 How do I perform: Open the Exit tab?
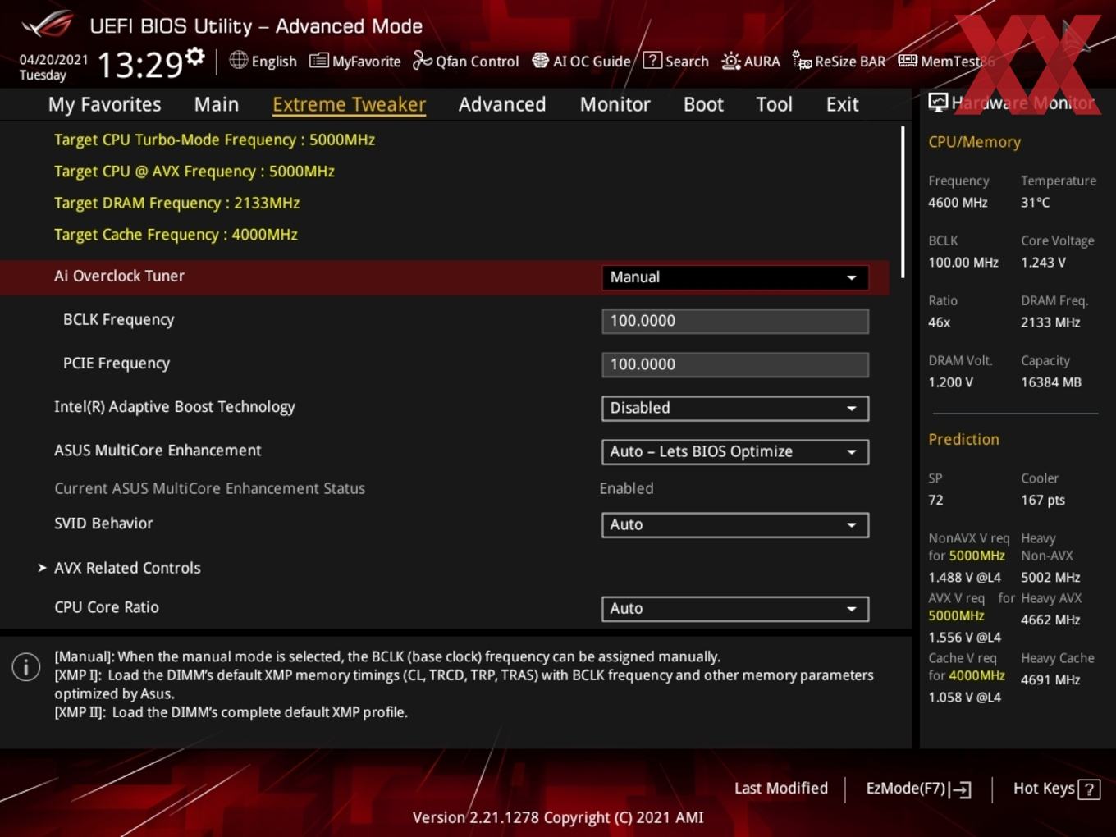pyautogui.click(x=842, y=104)
